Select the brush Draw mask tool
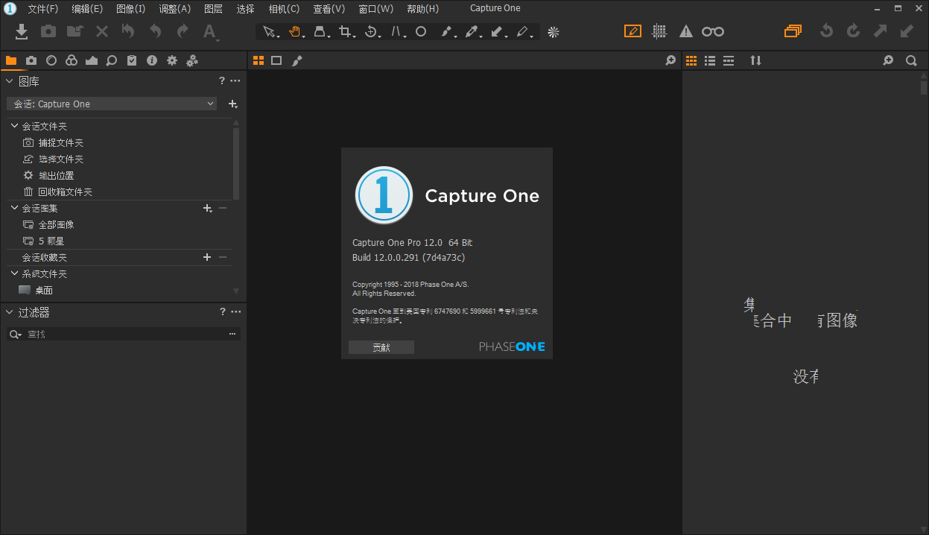Viewport: 929px width, 535px height. click(x=446, y=31)
